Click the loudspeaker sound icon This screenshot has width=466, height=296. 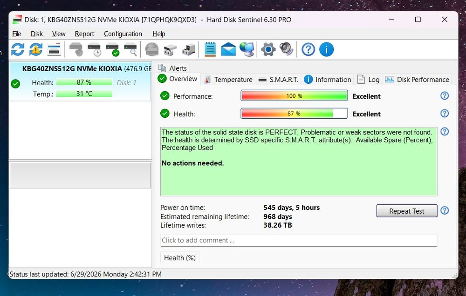[287, 49]
